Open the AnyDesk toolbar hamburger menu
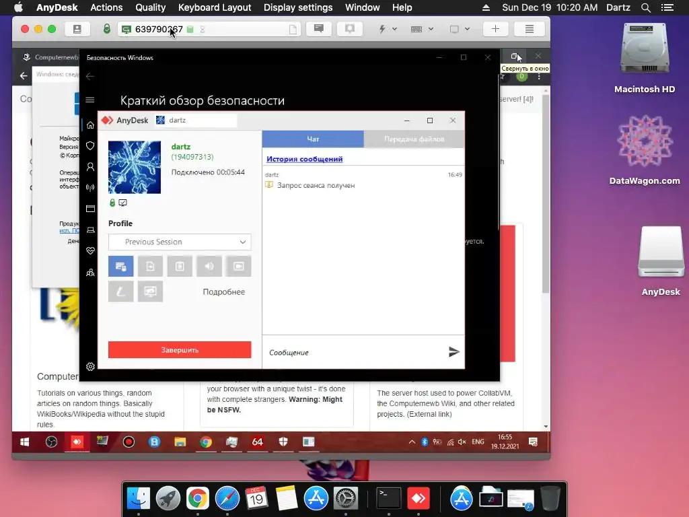 pyautogui.click(x=530, y=29)
